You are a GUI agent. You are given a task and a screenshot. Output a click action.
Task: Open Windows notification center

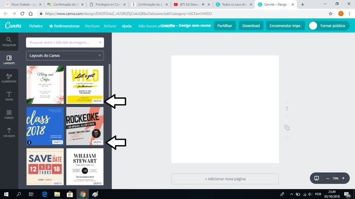(347, 194)
